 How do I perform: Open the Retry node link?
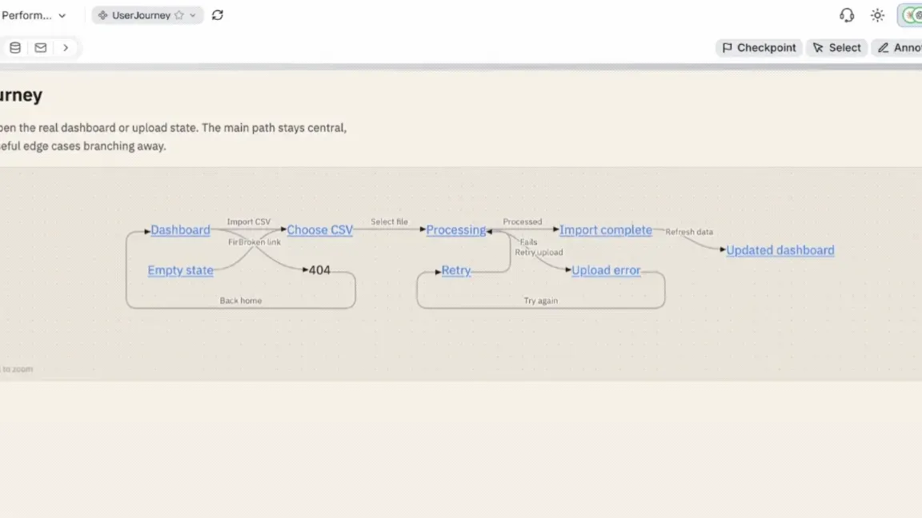456,270
